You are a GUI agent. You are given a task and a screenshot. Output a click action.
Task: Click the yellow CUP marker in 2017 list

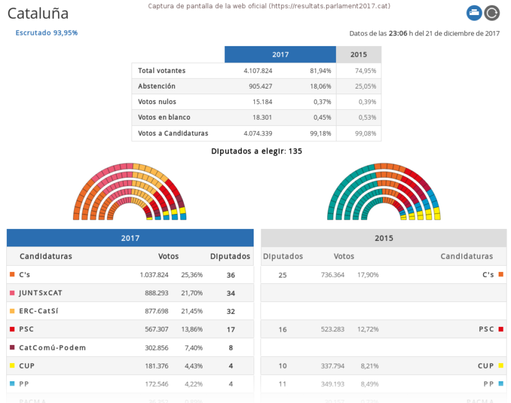click(x=12, y=366)
